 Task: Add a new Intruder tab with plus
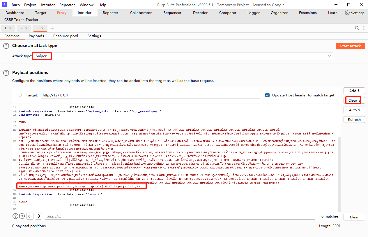(x=52, y=28)
